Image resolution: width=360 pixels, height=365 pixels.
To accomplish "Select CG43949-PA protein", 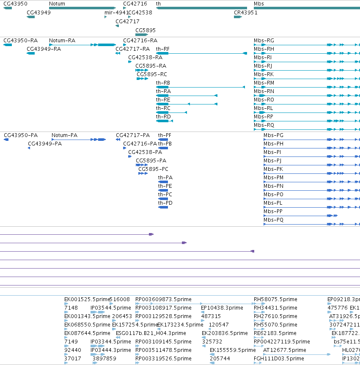I will click(29, 148).
